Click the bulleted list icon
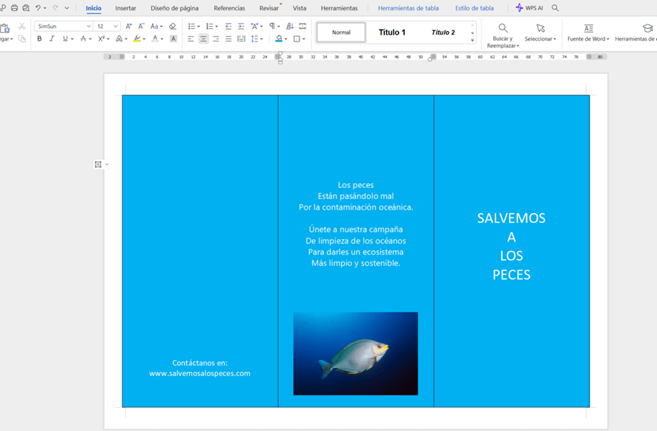Image resolution: width=657 pixels, height=431 pixels. [x=191, y=26]
